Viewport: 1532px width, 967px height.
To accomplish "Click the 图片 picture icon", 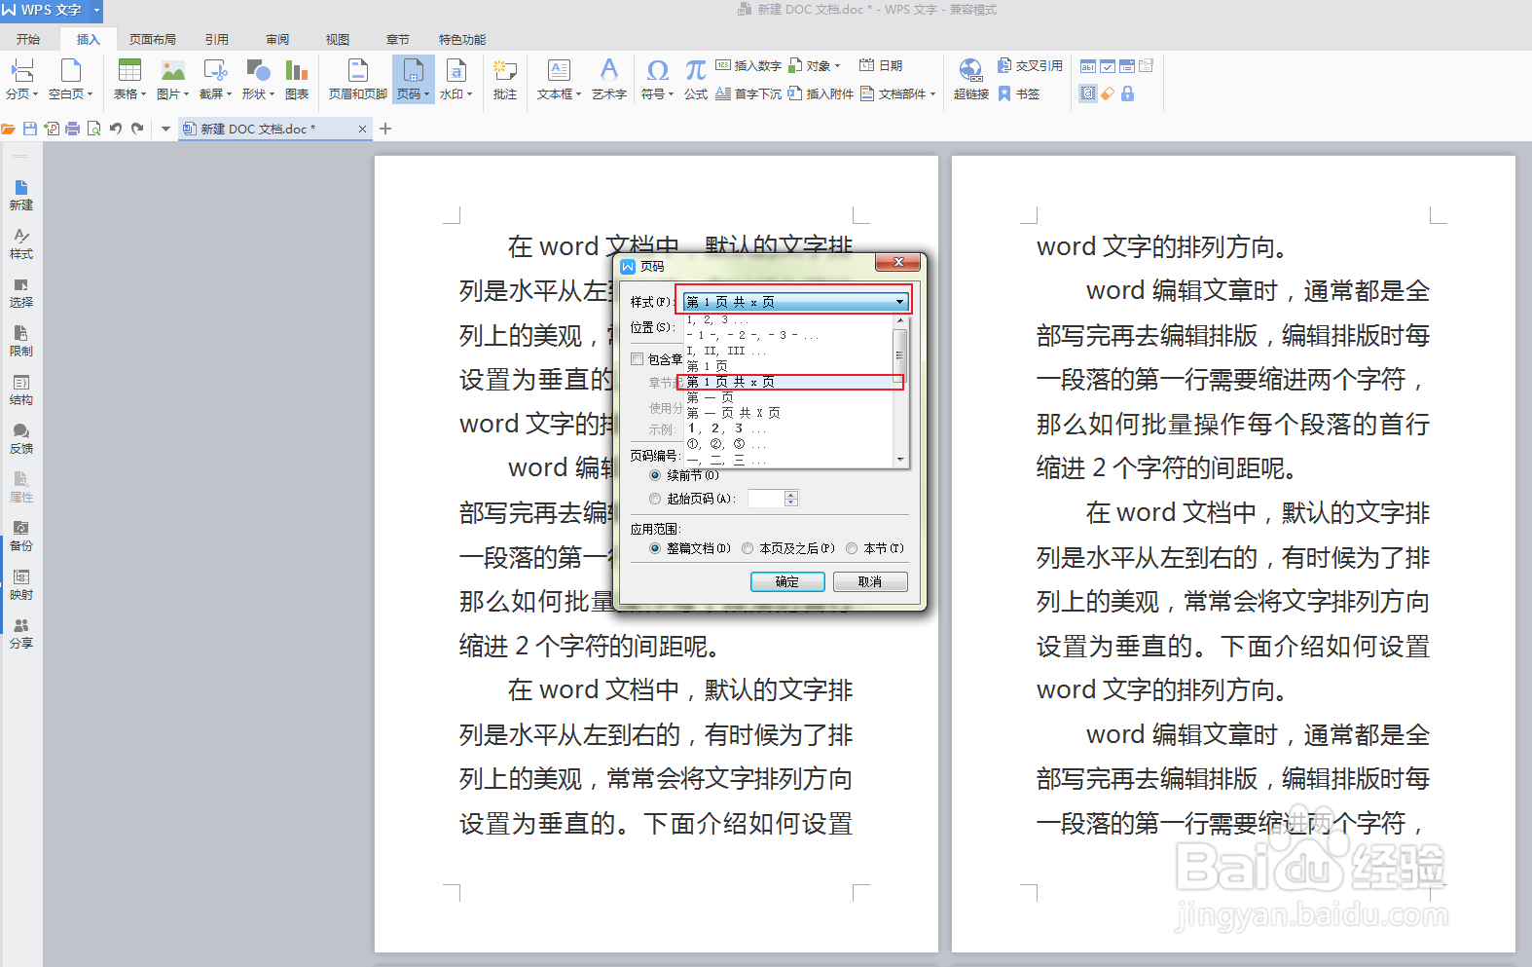I will pos(173,70).
